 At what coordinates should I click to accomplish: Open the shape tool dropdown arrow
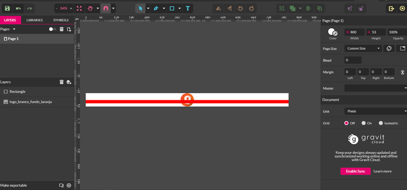[180, 8]
